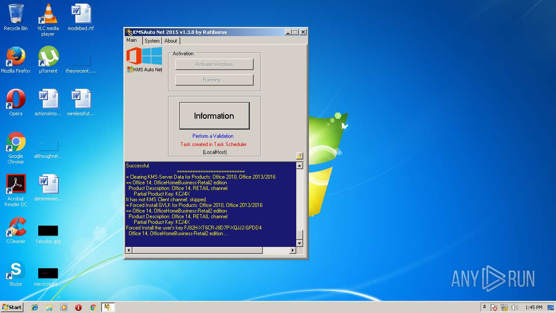Open fatcolor.jpg image file
Viewport: 556px width, 313px height.
pyautogui.click(x=48, y=235)
